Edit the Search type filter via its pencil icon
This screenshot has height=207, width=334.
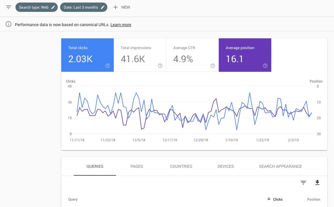[x=53, y=7]
